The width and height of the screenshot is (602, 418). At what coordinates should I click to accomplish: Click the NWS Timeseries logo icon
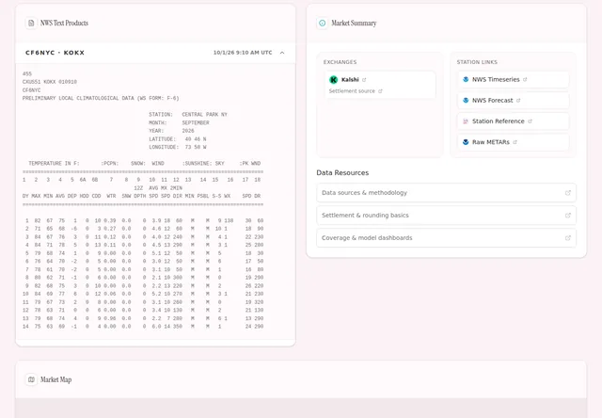[466, 79]
